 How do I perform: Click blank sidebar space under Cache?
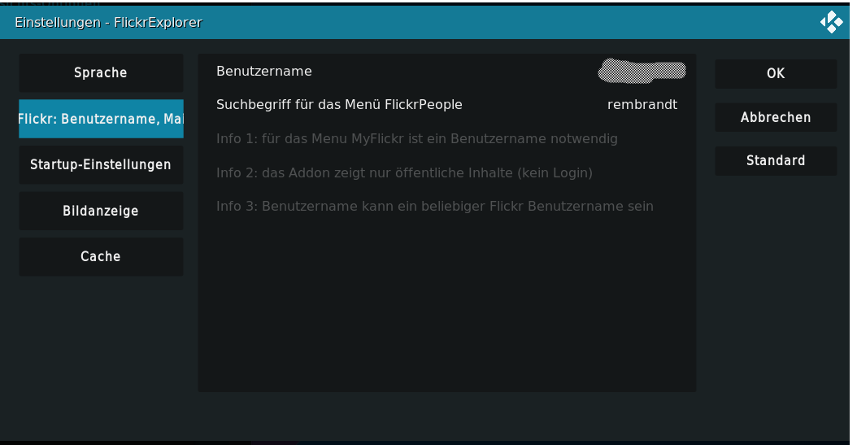click(101, 350)
